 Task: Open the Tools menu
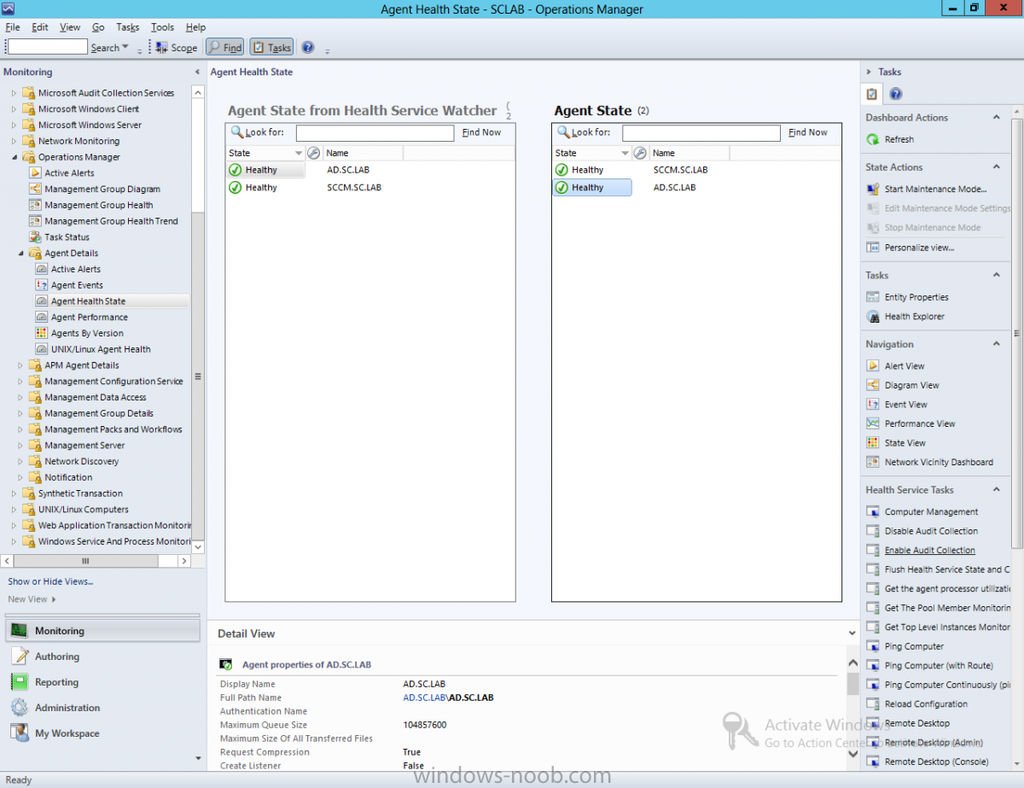coord(163,27)
